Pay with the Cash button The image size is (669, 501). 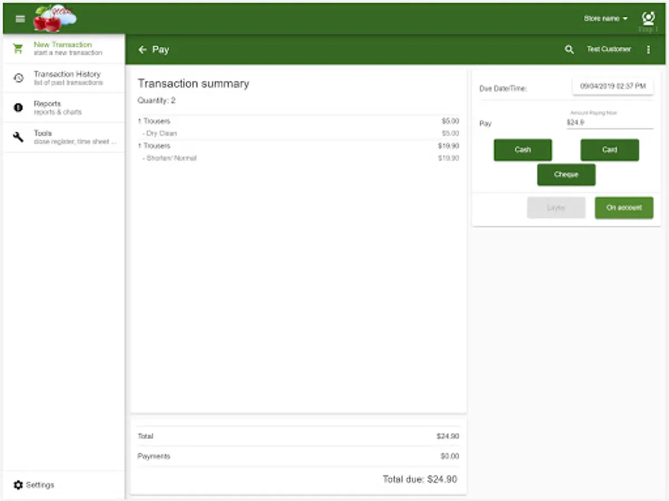(523, 150)
